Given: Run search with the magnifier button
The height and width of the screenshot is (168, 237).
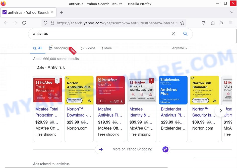Looking at the screenshot, I should point(185,34).
